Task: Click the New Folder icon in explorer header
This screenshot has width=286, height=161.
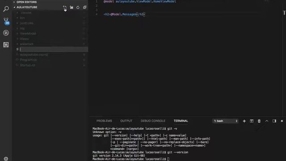Action: [x=71, y=8]
